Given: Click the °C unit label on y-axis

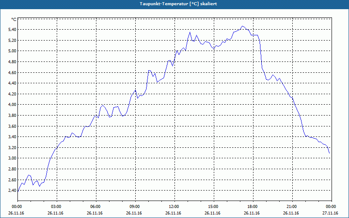Looking at the screenshot, I should click(x=14, y=20).
